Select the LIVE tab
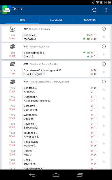Screen dimensions: 112x180 tap(23, 20)
